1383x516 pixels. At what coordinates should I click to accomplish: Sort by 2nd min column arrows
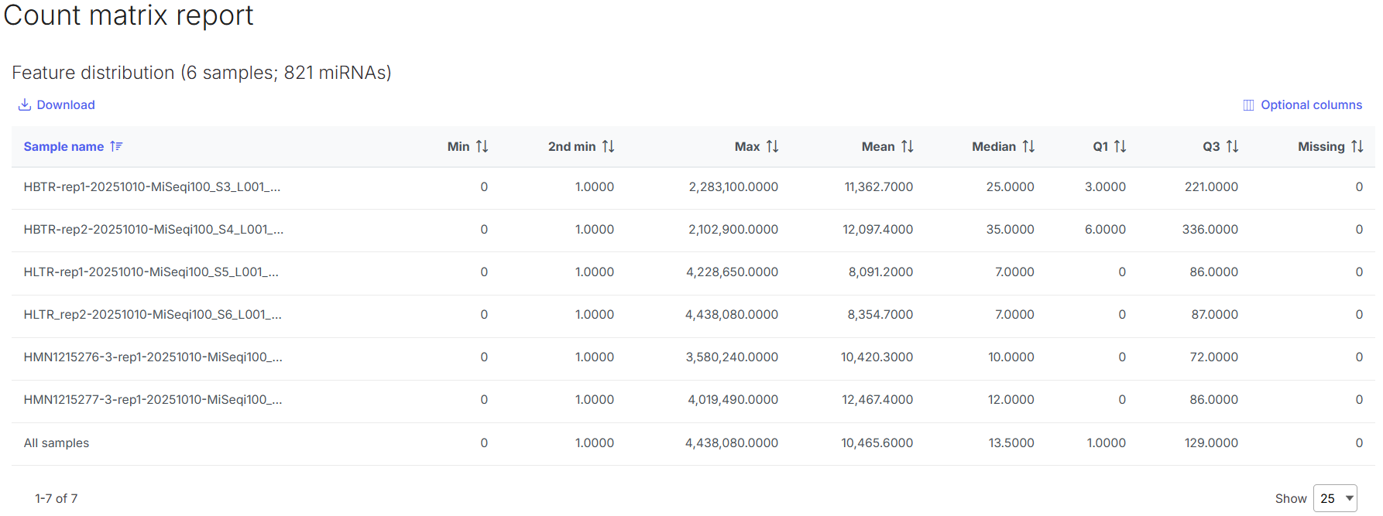click(608, 146)
